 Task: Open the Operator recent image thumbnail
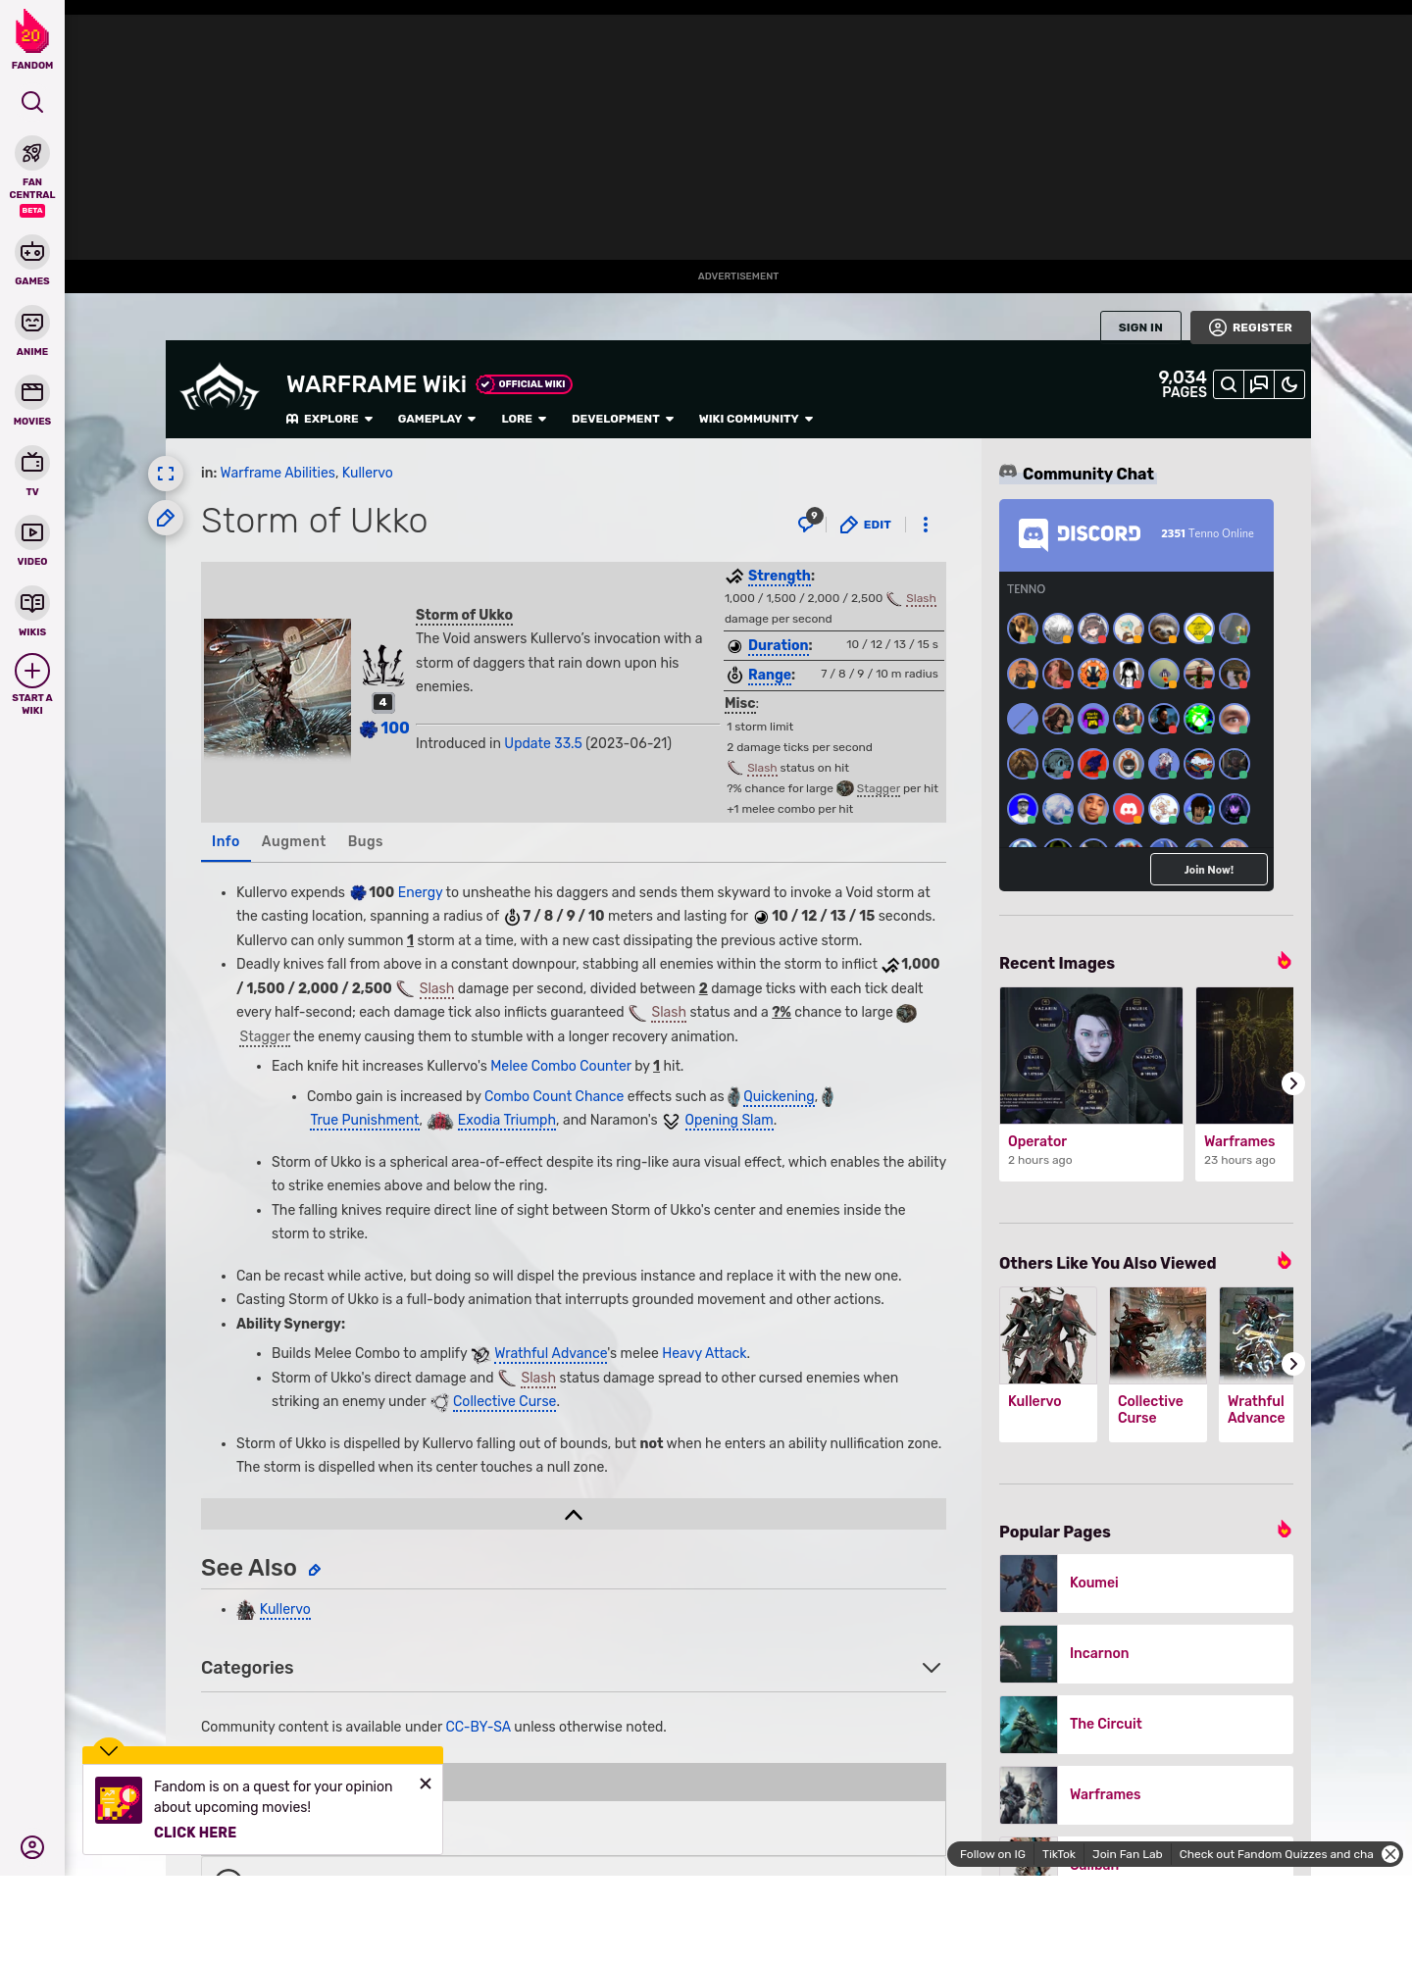click(x=1090, y=1055)
